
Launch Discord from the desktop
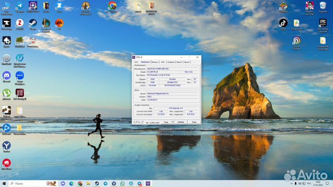6,75
